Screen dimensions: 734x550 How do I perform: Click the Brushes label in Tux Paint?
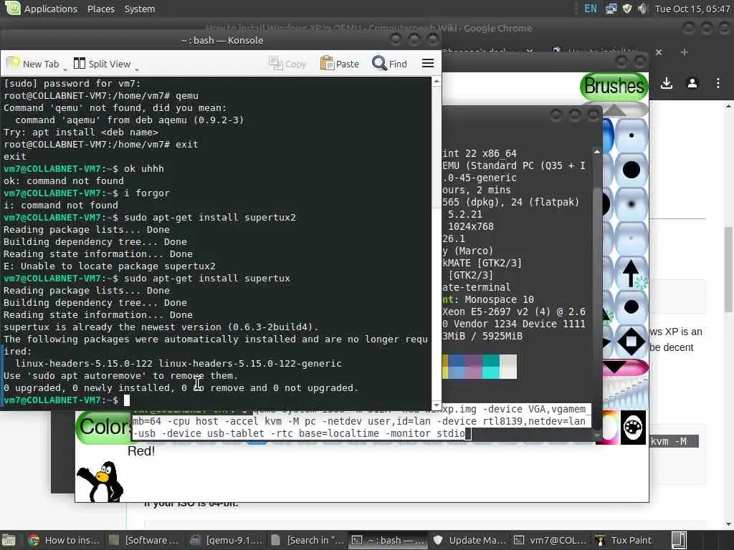(614, 87)
